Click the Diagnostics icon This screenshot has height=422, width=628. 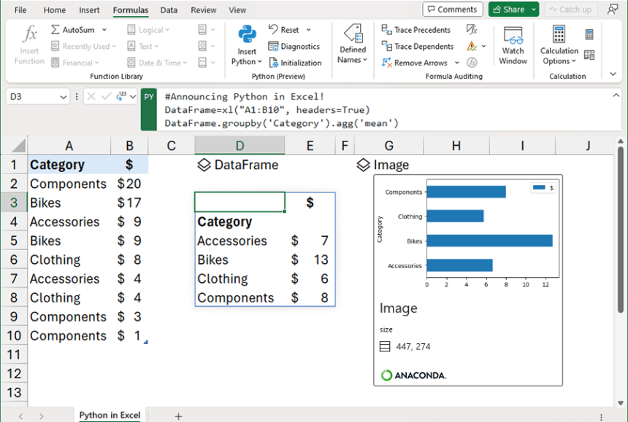point(295,46)
